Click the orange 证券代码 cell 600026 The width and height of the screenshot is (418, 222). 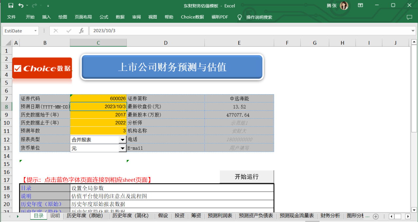pyautogui.click(x=98, y=98)
